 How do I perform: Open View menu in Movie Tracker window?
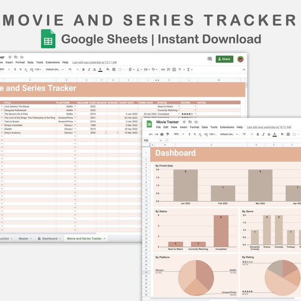[174, 127]
